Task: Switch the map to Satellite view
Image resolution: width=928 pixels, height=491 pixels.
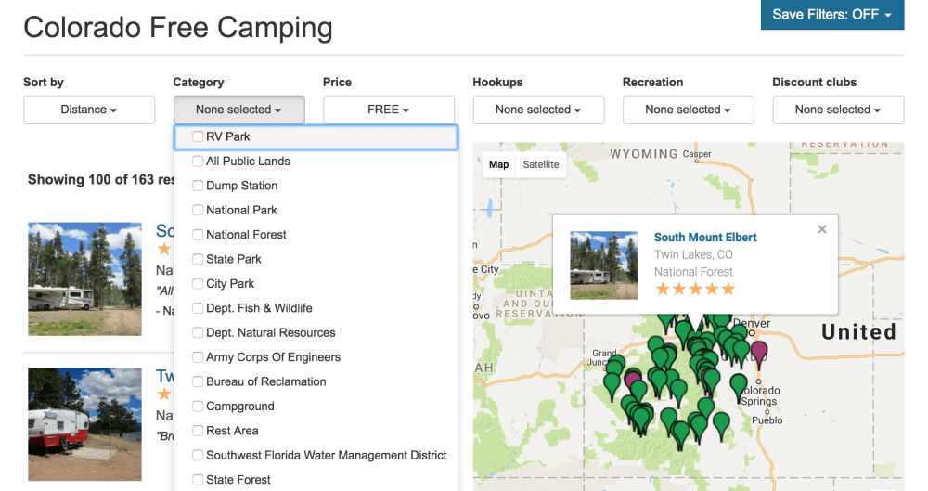Action: [x=541, y=164]
